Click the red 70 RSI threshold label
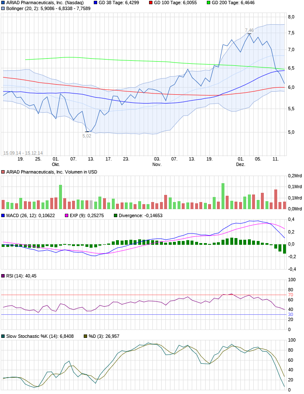This screenshot has height=394, width=304. pyautogui.click(x=291, y=295)
